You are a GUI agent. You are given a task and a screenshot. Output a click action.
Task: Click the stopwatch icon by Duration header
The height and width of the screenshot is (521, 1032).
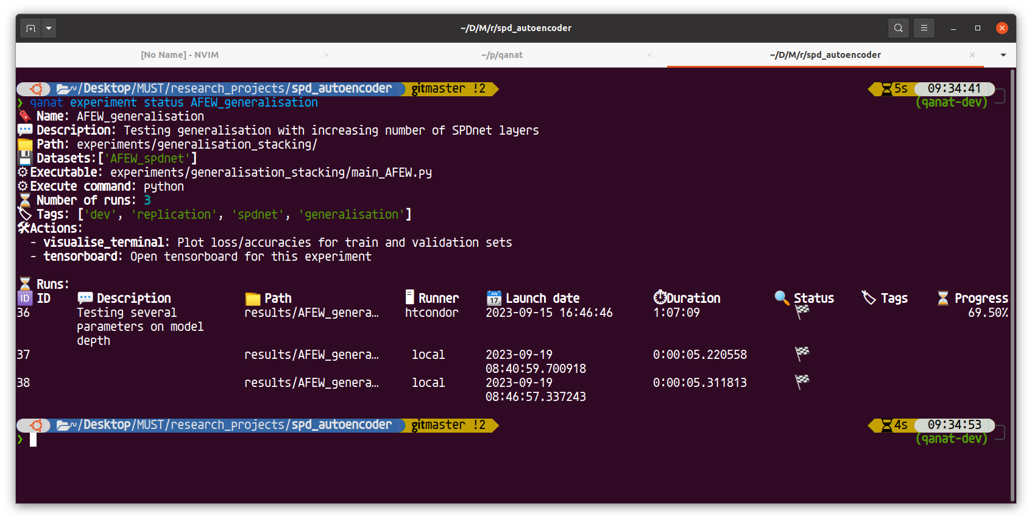[x=660, y=297]
